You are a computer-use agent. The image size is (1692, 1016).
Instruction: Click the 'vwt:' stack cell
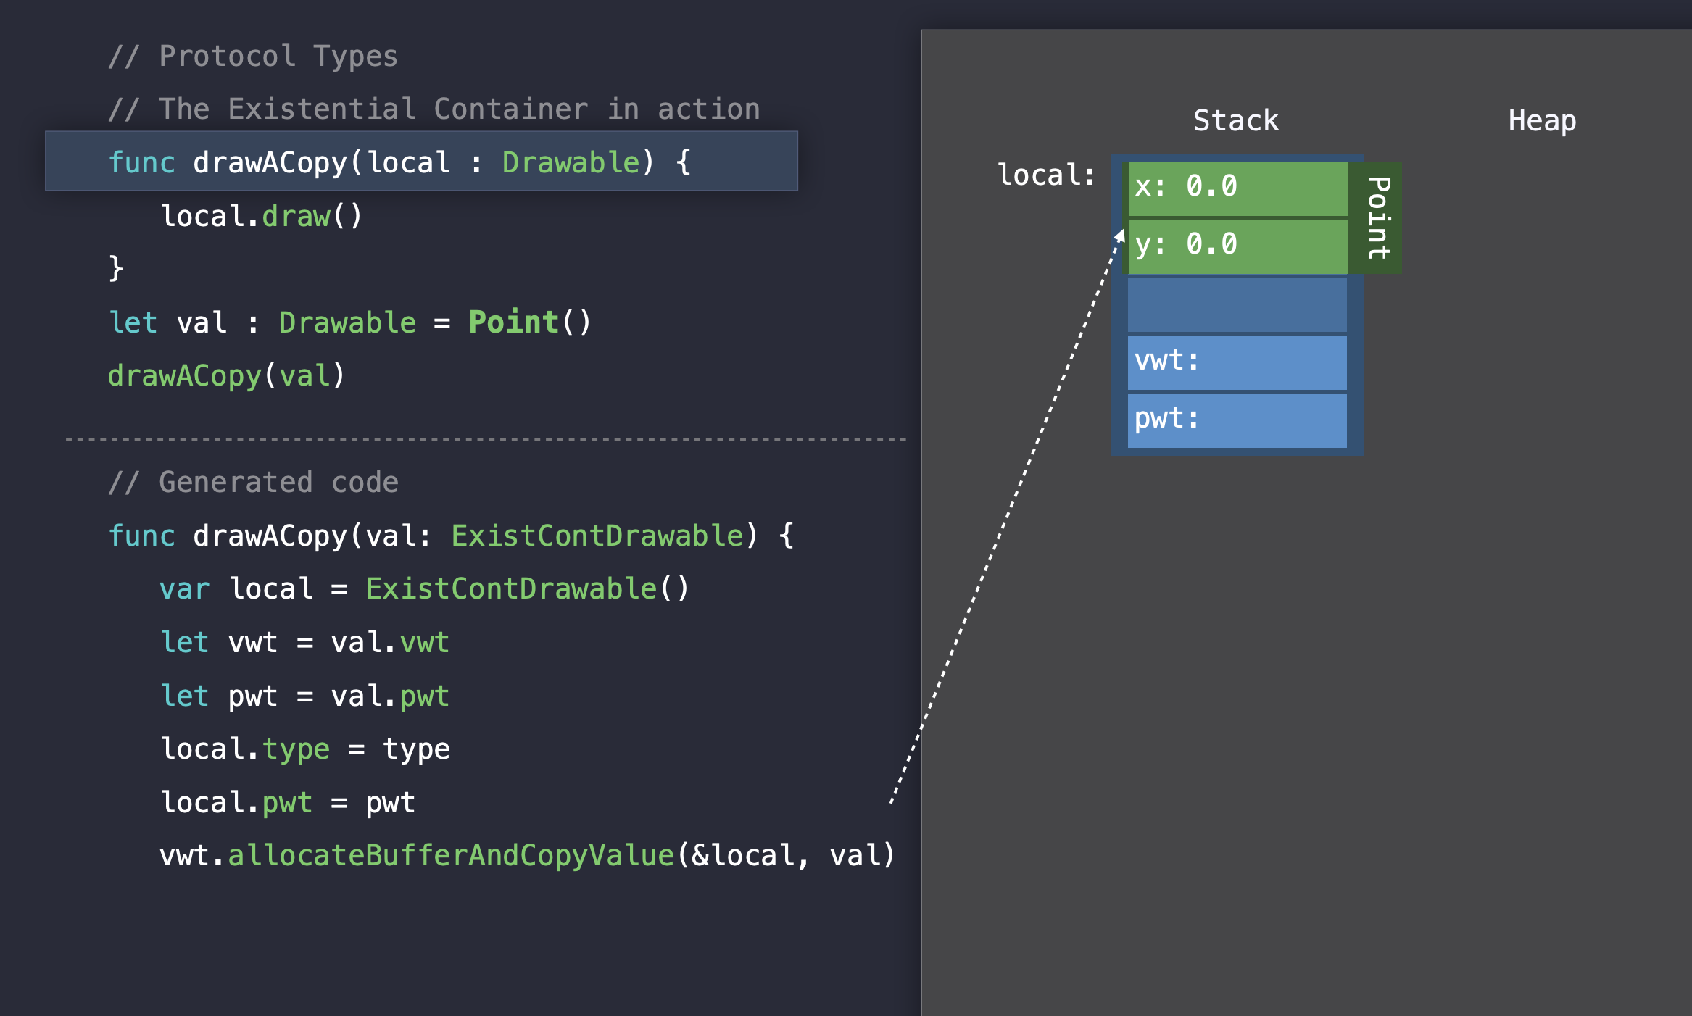coord(1237,362)
